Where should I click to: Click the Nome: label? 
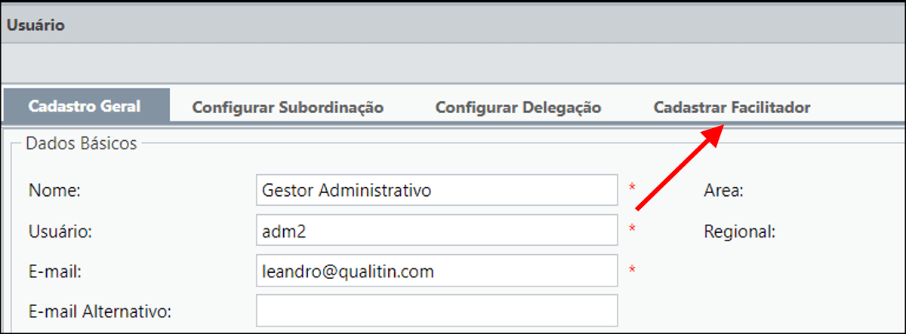54,192
